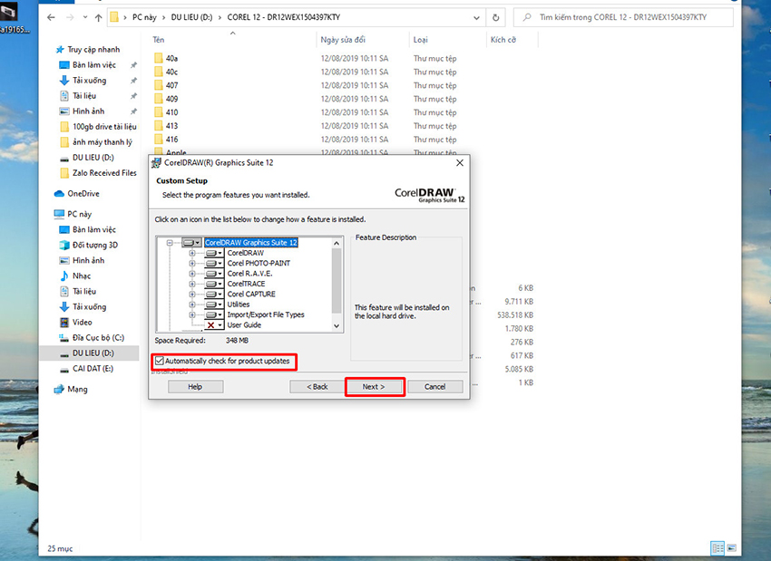Click Corel PHOTO-PAINT feature drive icon
The width and height of the screenshot is (771, 561).
coord(214,264)
